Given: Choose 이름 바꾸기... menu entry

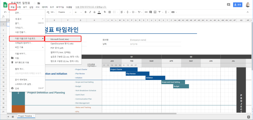Looking at the screenshot, I should point(27,54).
